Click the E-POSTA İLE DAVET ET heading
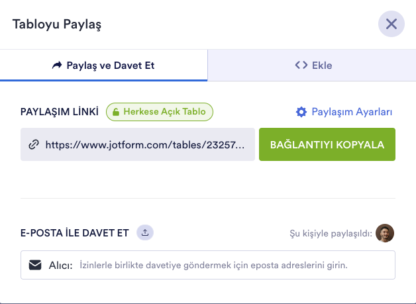Image resolution: width=416 pixels, height=304 pixels. pyautogui.click(x=76, y=232)
